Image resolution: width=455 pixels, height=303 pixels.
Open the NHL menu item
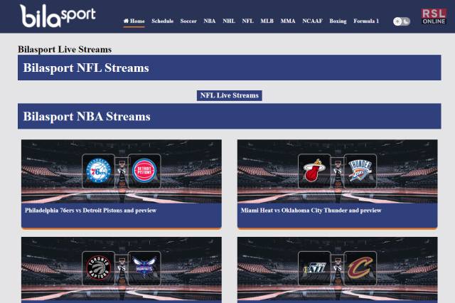(229, 21)
